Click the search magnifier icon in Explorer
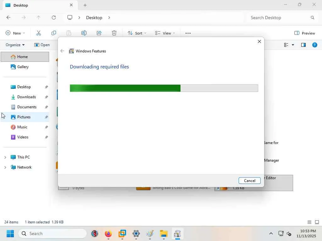This screenshot has height=241, width=322. tap(312, 18)
